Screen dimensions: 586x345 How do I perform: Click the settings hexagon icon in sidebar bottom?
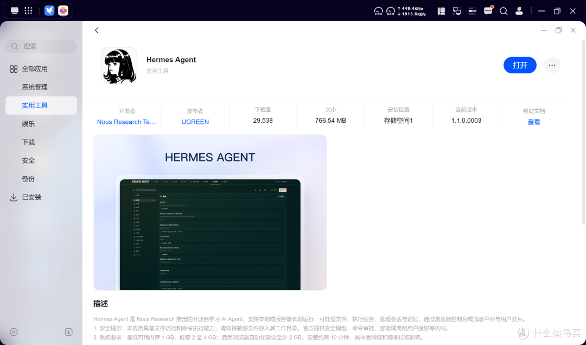[x=14, y=332]
